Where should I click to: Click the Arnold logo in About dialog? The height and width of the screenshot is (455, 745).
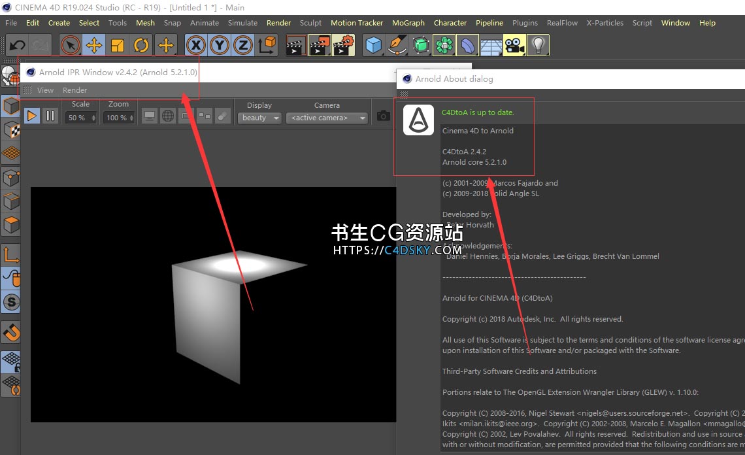[419, 120]
